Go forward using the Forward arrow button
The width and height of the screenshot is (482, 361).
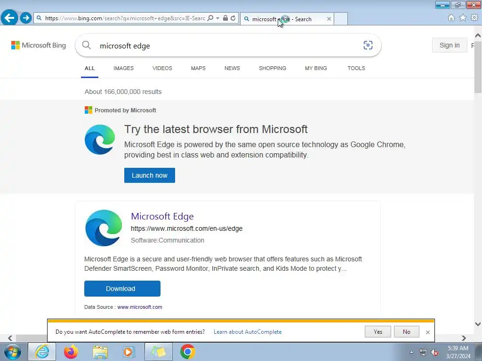point(26,18)
